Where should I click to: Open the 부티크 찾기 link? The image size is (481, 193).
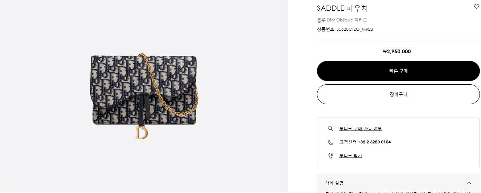tap(350, 156)
